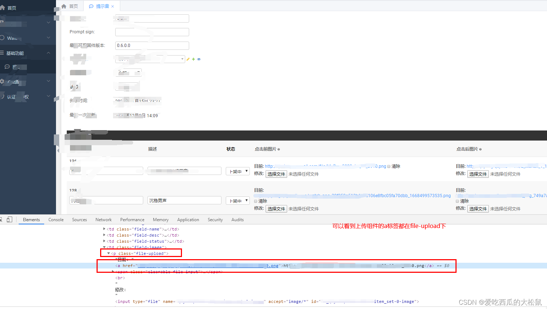Expand the td class="field-status" node

click(x=104, y=241)
